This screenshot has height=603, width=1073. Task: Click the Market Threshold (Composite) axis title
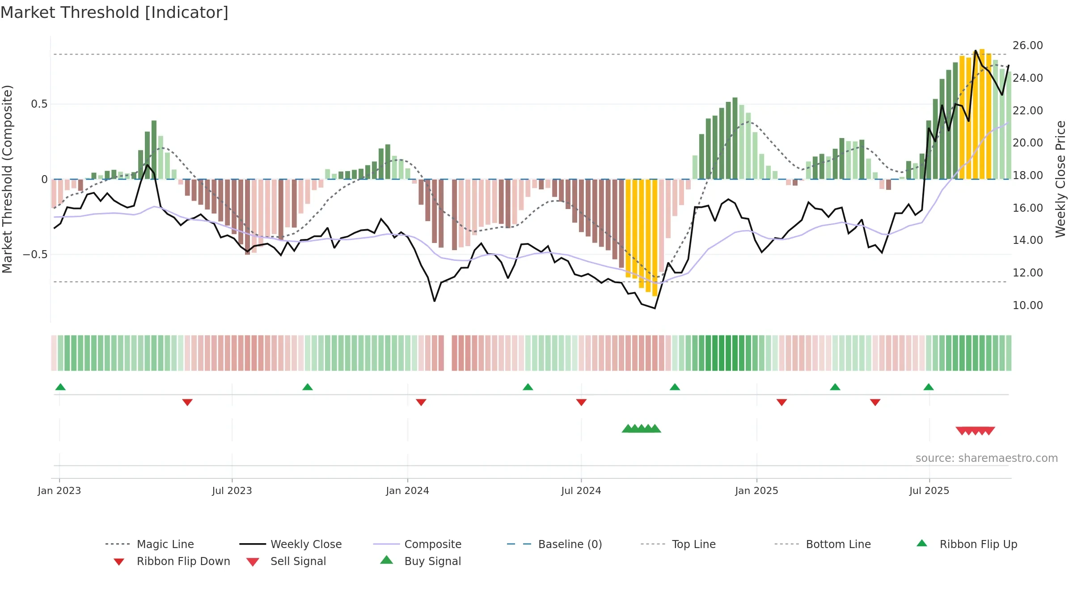7,179
